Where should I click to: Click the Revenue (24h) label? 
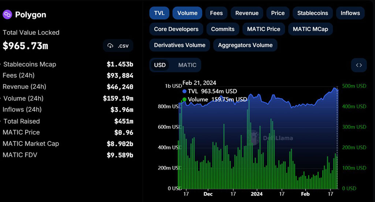[25, 86]
